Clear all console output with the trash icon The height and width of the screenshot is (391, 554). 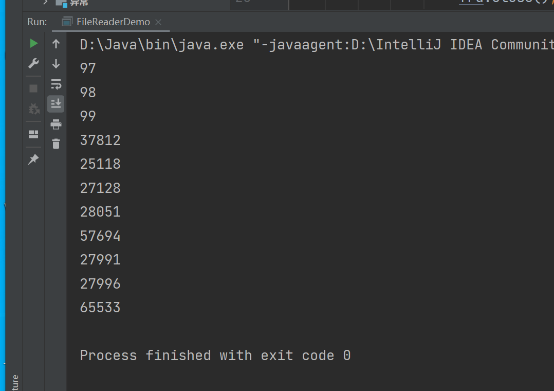point(56,144)
